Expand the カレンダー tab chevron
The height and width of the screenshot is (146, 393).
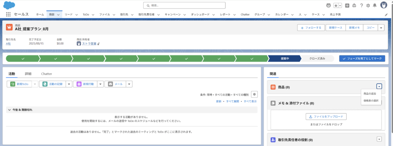click(292, 15)
